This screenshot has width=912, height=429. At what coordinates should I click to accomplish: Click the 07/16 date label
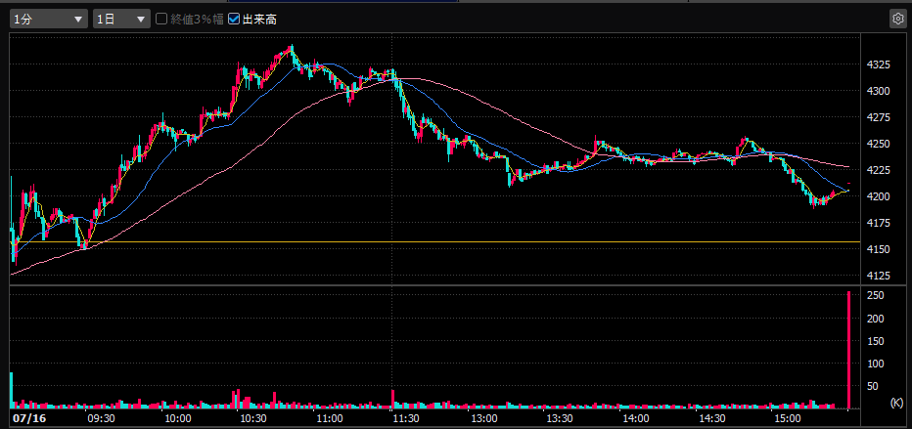(x=28, y=418)
